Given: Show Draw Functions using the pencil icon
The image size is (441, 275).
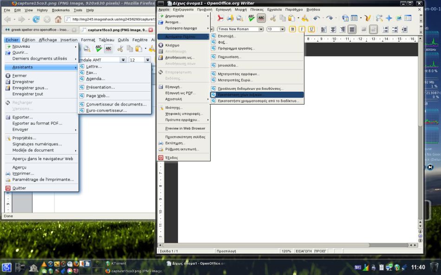Looking at the screenshot, I should pyautogui.click(x=367, y=18).
